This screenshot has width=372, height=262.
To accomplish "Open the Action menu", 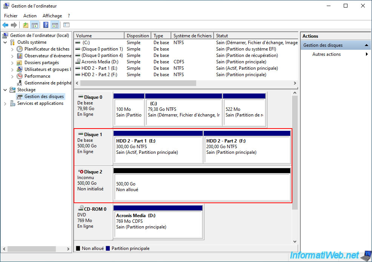I will (x=30, y=16).
